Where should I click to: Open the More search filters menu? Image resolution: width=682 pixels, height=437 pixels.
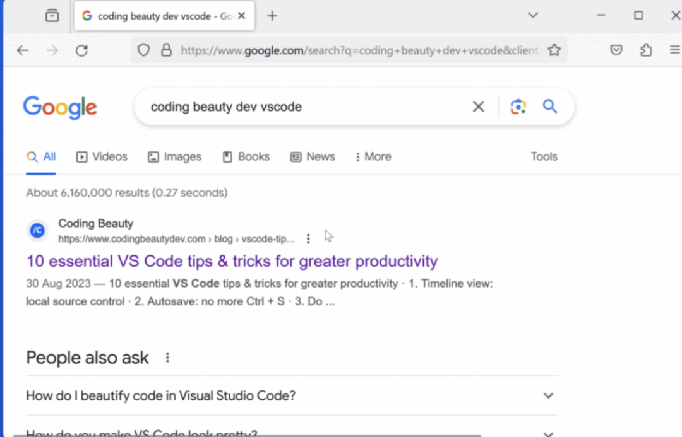tap(373, 157)
